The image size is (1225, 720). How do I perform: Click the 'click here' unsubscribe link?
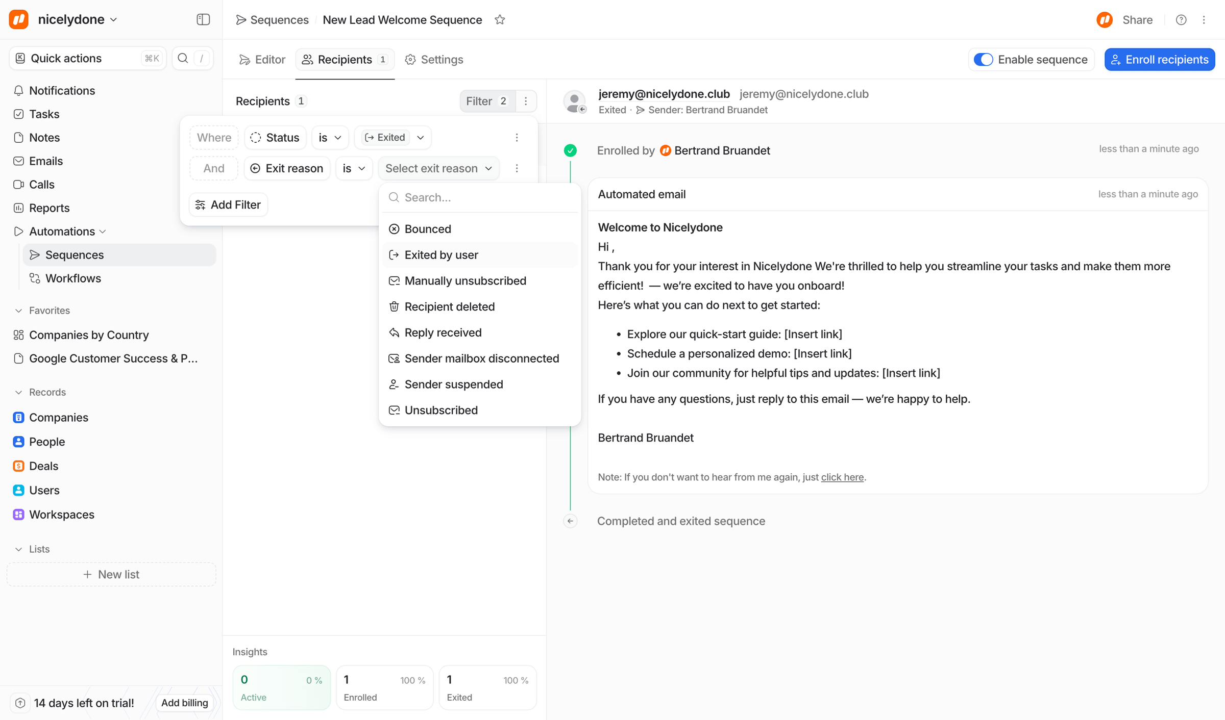pyautogui.click(x=842, y=477)
